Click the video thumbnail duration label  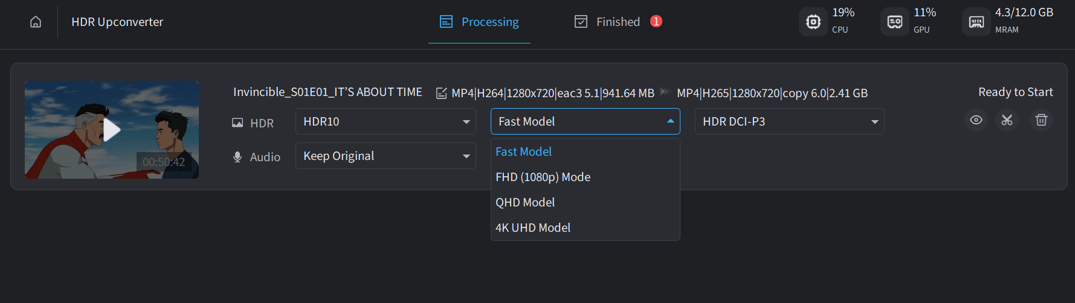(x=164, y=162)
